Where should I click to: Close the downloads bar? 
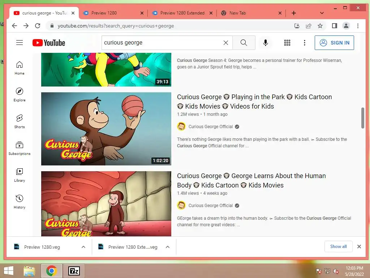point(359,247)
